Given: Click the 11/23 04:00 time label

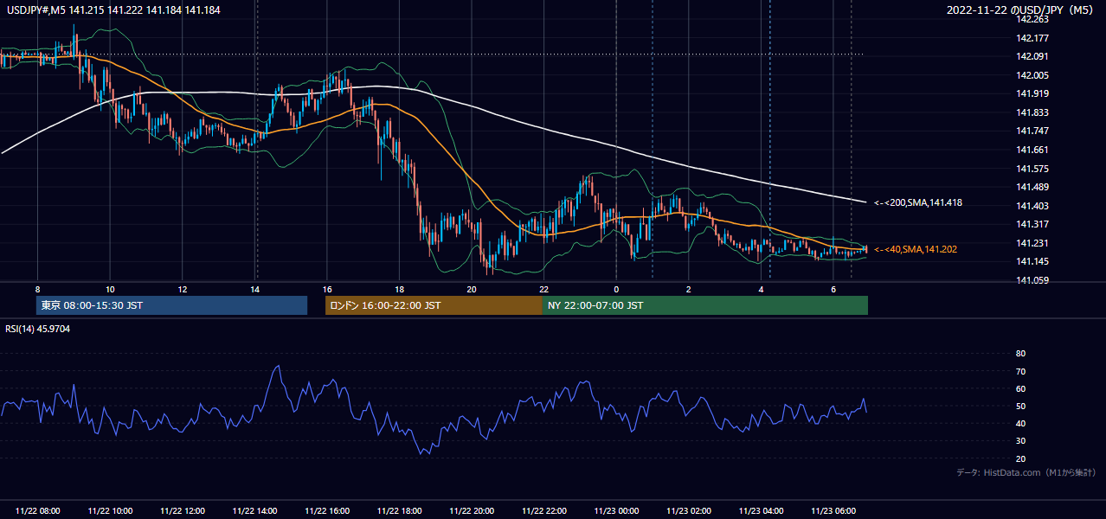Looking at the screenshot, I should [x=761, y=511].
